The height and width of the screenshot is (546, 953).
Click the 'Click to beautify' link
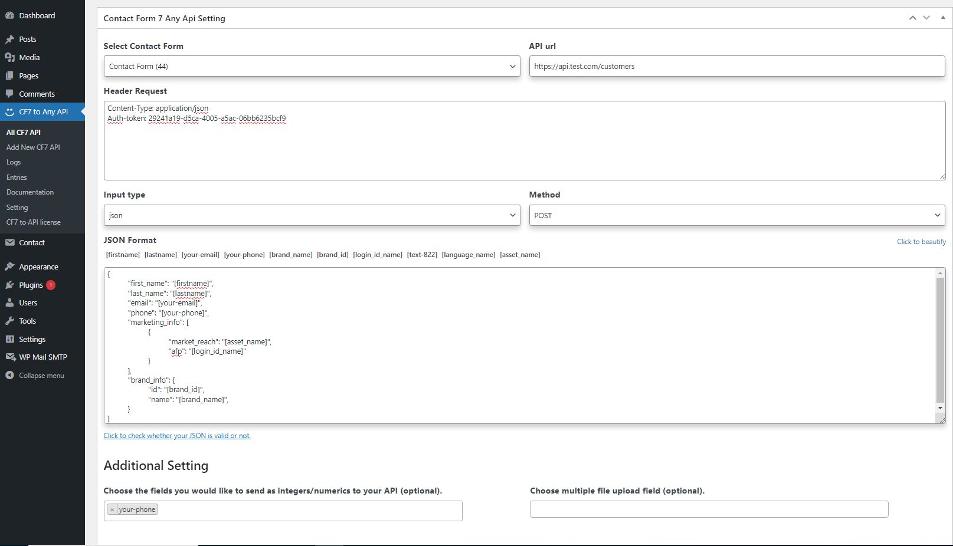[x=921, y=242]
